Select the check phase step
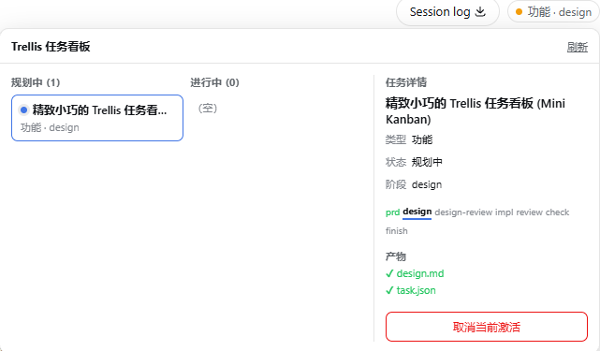 557,212
